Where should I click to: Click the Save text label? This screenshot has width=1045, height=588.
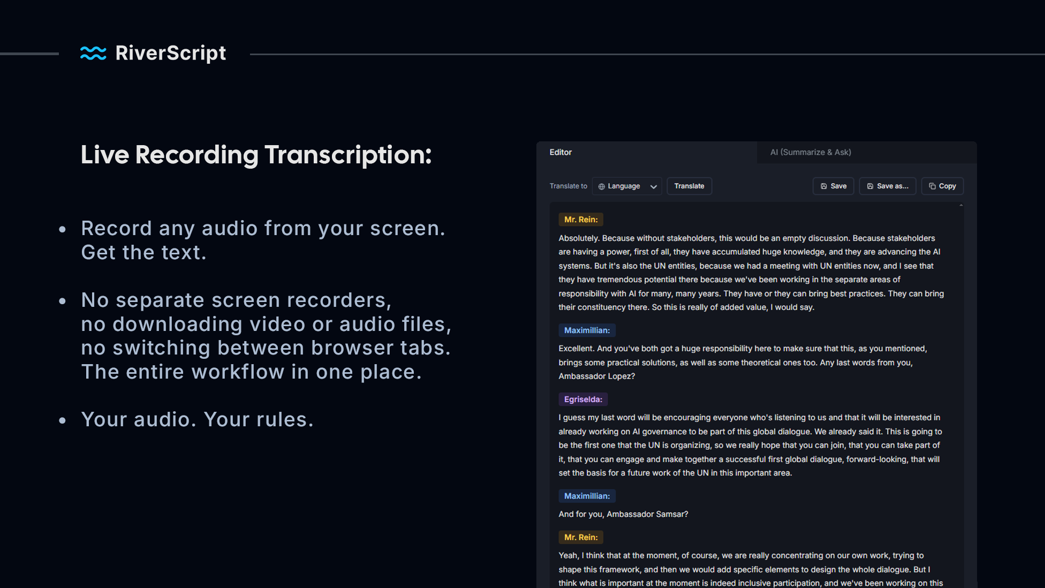point(838,186)
